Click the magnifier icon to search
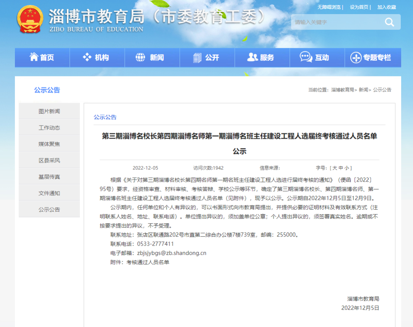The image size is (413, 327). click(x=389, y=22)
